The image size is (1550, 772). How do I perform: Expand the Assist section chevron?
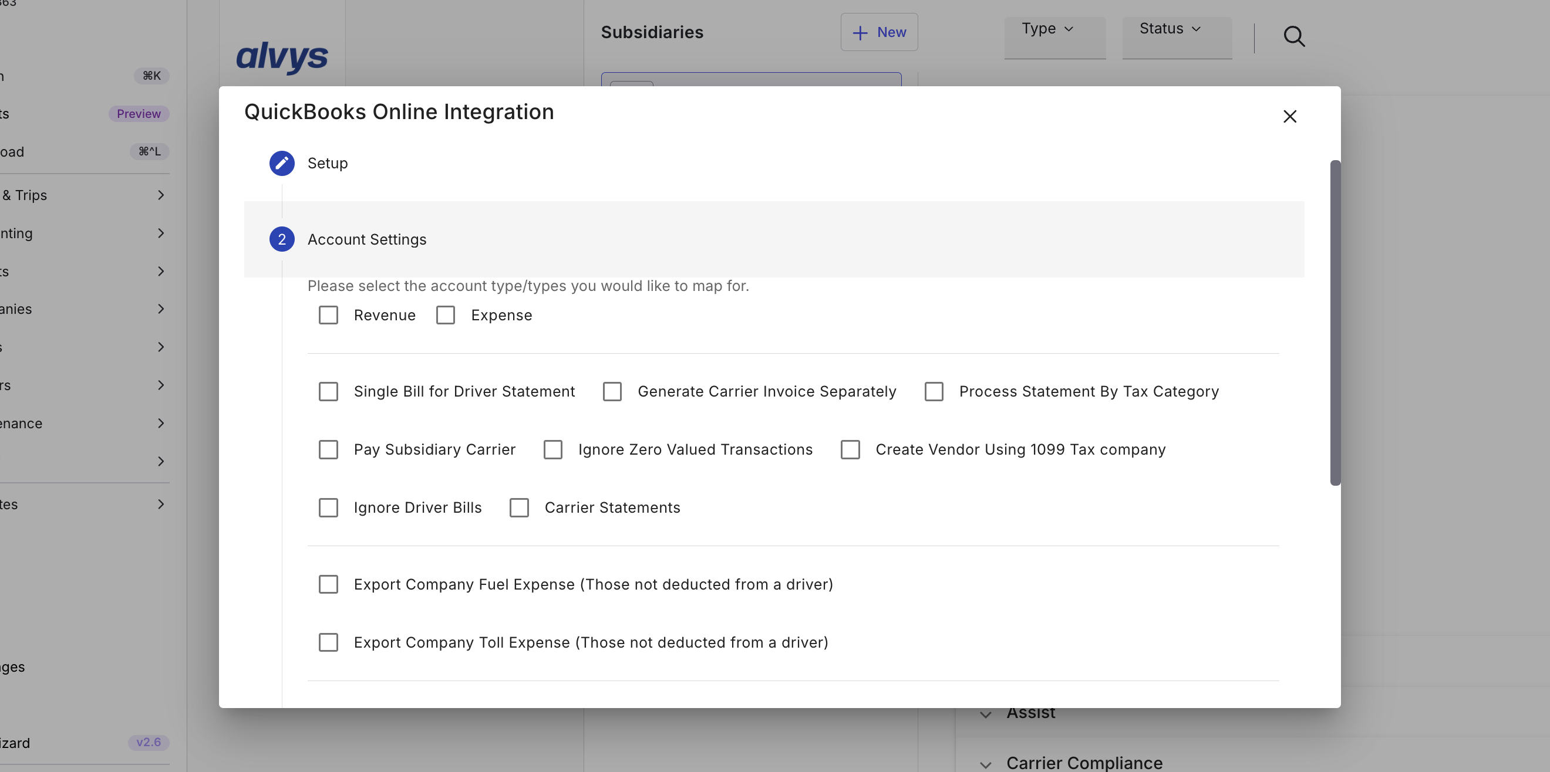986,715
